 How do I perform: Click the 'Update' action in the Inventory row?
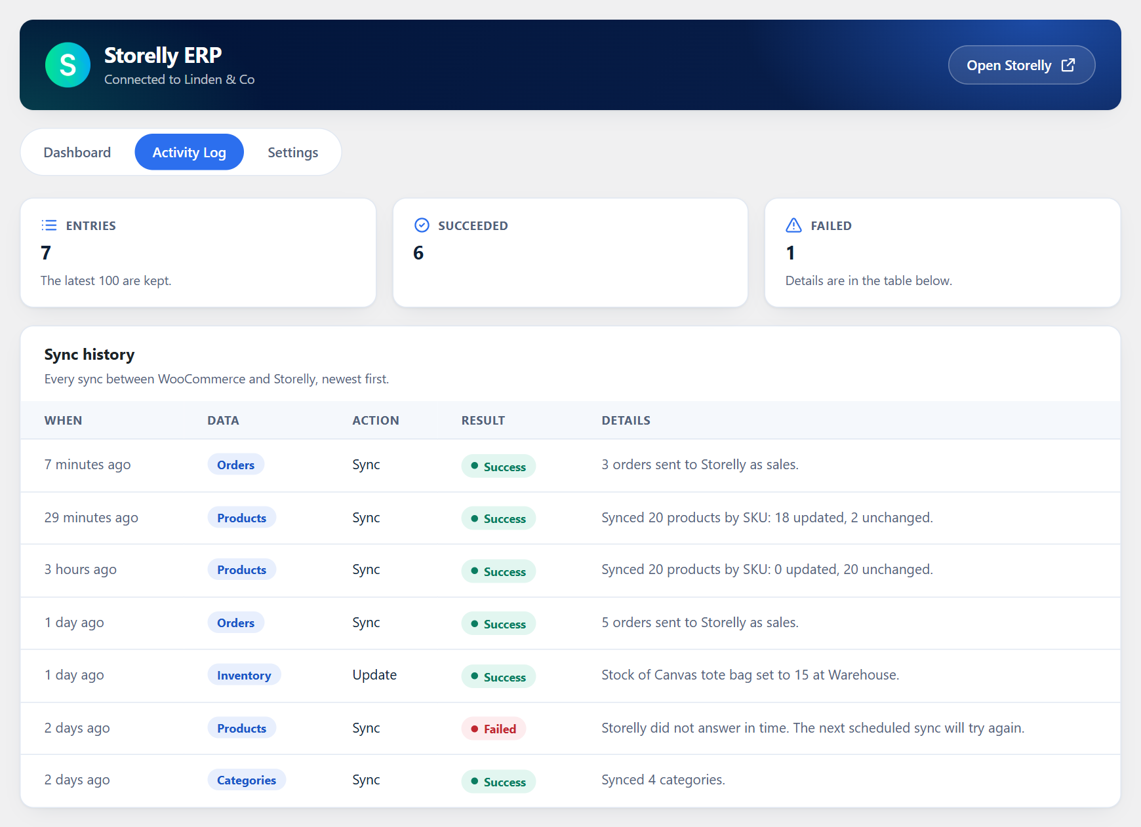tap(374, 675)
